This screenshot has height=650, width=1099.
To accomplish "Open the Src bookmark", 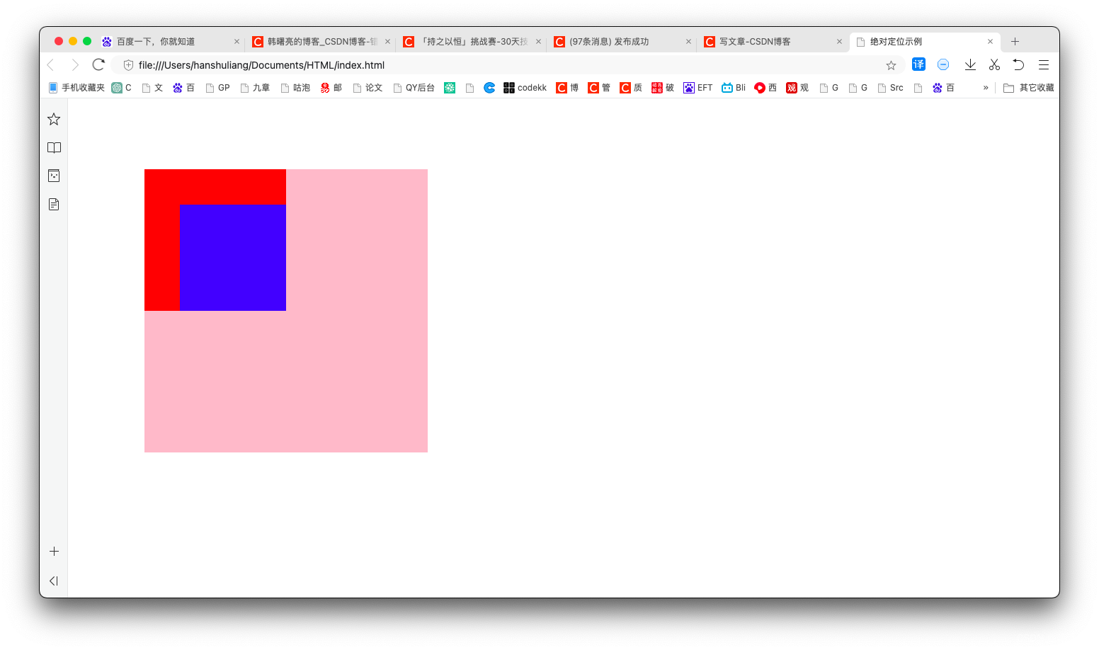I will coord(891,88).
